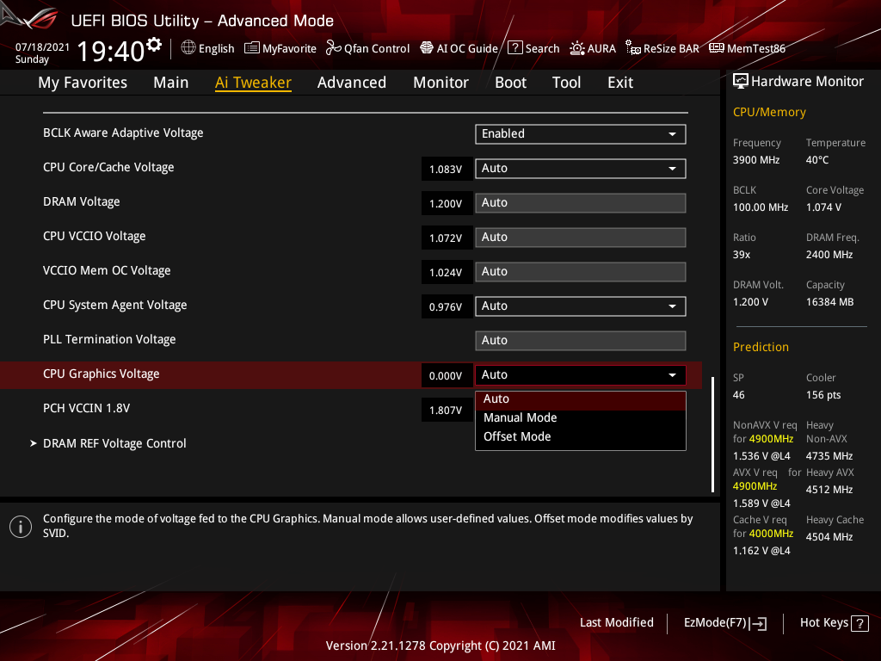Viewport: 881px width, 661px height.
Task: Open the BCLK Aware Adaptive Voltage dropdown
Action: pyautogui.click(x=580, y=134)
